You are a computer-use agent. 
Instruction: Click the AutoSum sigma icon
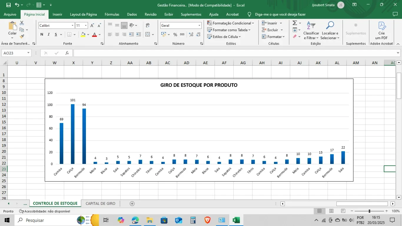pos(295,23)
